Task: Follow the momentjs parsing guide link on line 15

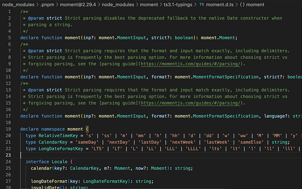Action: pos(191,103)
